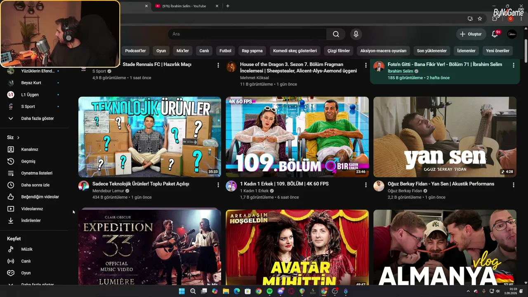Open the YouTube notifications bell
The width and height of the screenshot is (528, 297).
pyautogui.click(x=495, y=34)
